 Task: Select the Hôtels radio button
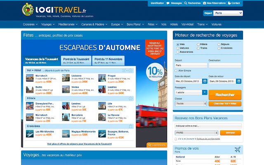click(x=198, y=45)
